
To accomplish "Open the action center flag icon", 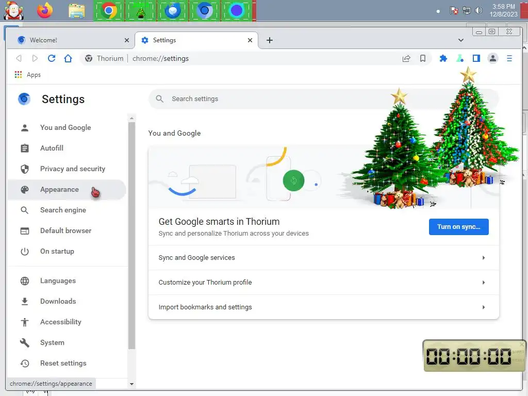I will click(x=454, y=10).
